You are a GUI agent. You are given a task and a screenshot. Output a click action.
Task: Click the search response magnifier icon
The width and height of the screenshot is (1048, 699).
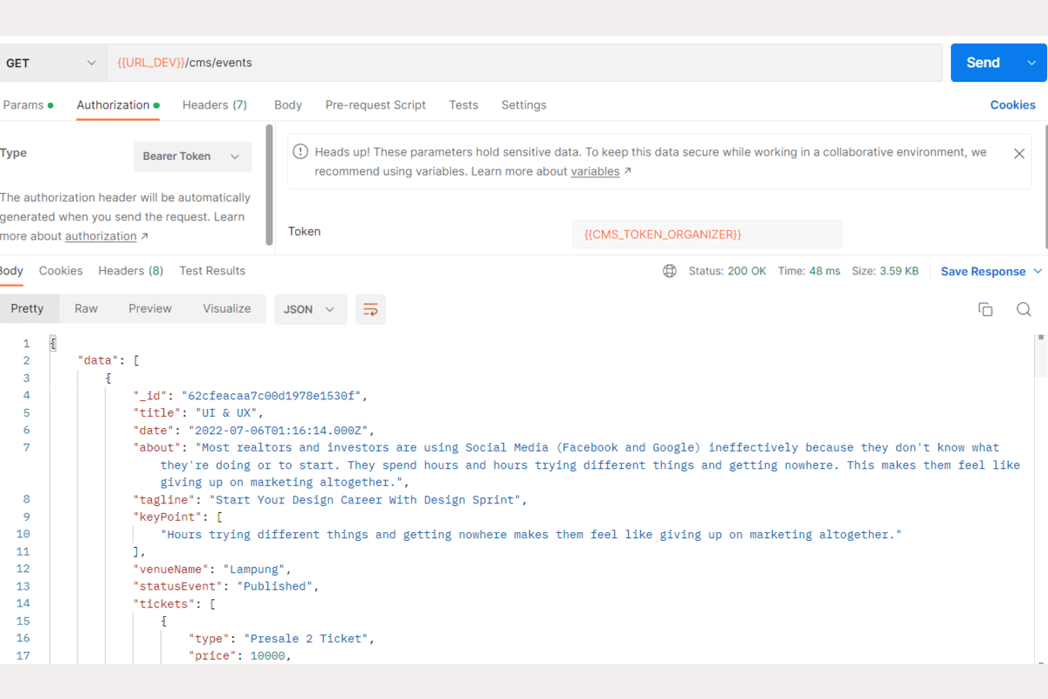point(1024,309)
